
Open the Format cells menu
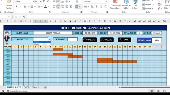point(147,8)
